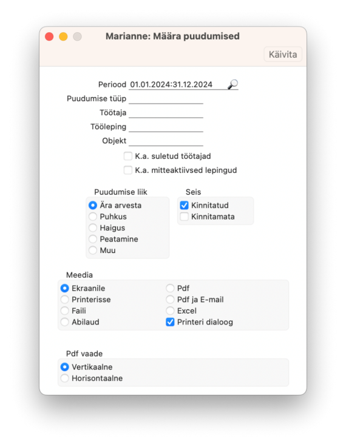Click the Puudumise tüüp input field
This screenshot has height=447, width=346.
(x=166, y=99)
